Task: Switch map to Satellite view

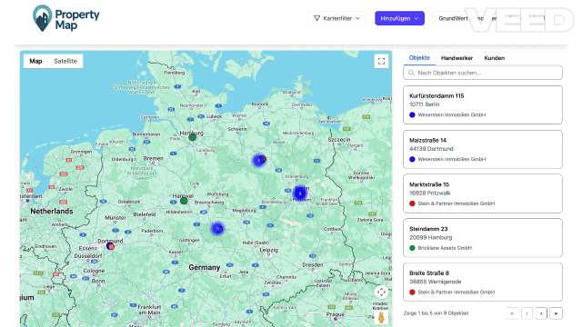Action: 65,61
